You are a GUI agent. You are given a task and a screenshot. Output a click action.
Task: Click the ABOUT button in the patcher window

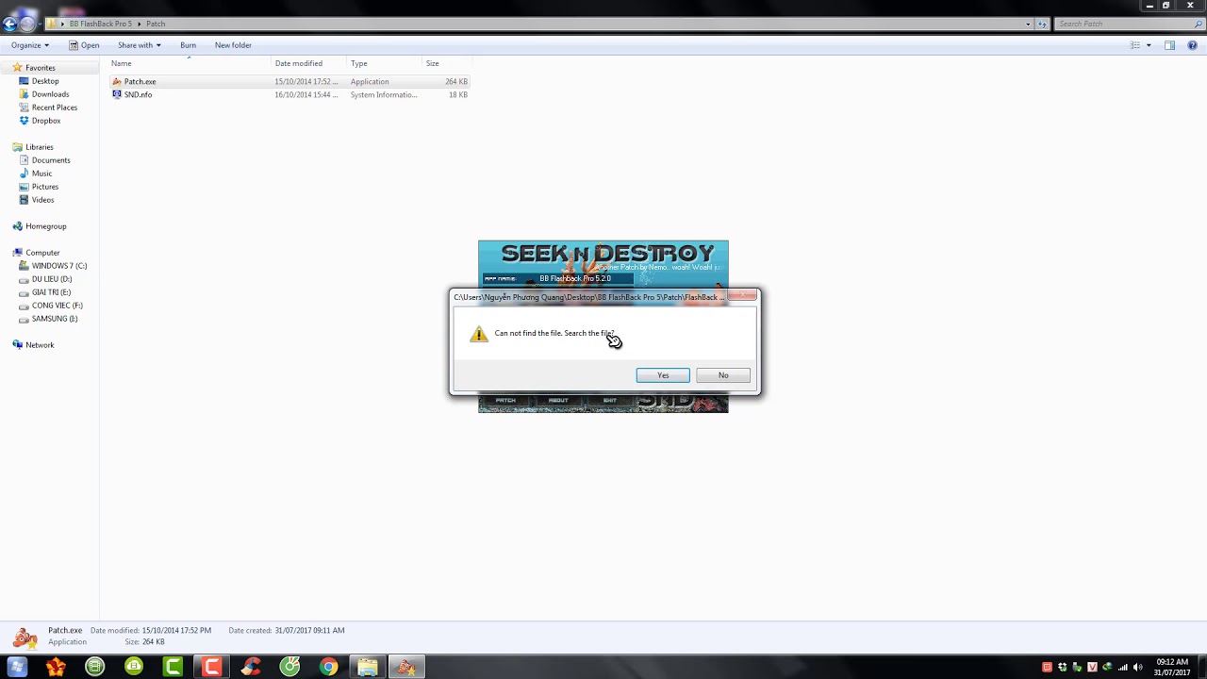point(558,401)
